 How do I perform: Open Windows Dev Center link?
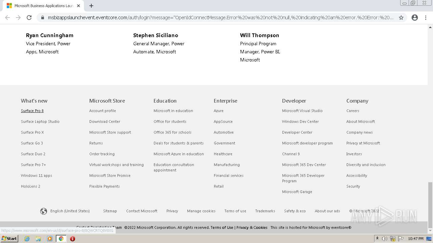coord(300,122)
